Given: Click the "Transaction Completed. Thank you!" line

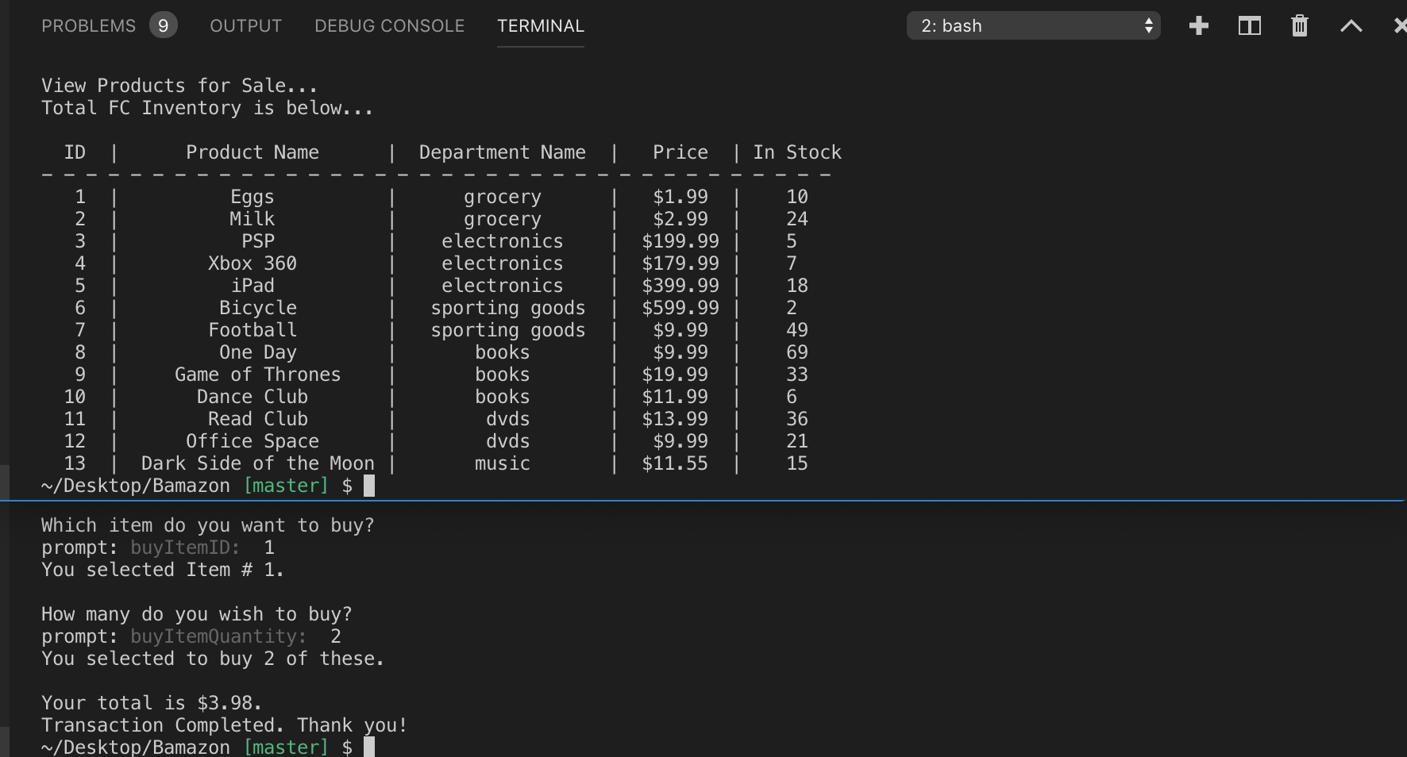Looking at the screenshot, I should tap(224, 725).
